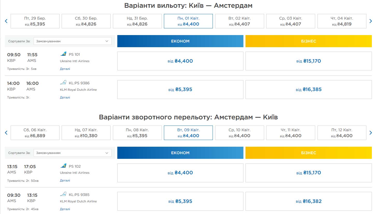376x214 pixels.
Task: Select economy fare ₴4,400 for PS 101
Action: pos(180,61)
